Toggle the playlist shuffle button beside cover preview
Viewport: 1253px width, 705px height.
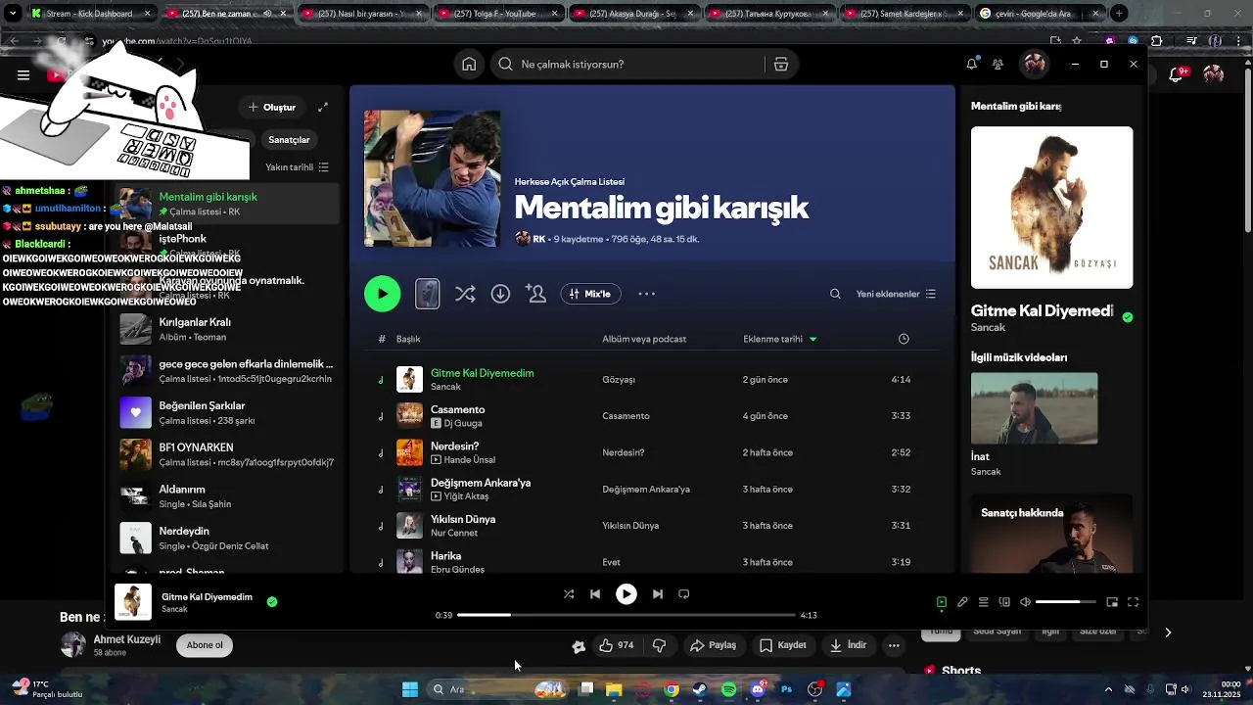pos(465,294)
